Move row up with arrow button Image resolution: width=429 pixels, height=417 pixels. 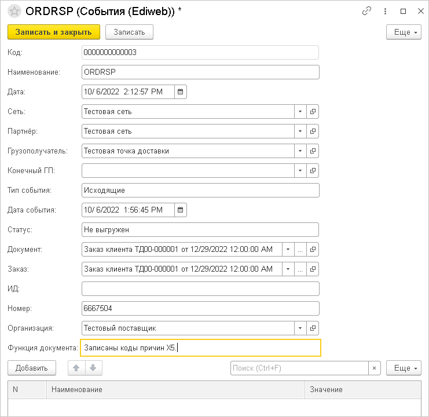76,368
